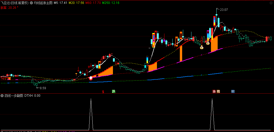Select the M5: 17.41 moving average value
The image size is (274, 132).
(x=61, y=3)
